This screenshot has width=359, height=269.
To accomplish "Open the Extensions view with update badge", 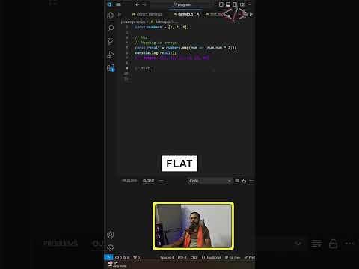I will (x=111, y=67).
